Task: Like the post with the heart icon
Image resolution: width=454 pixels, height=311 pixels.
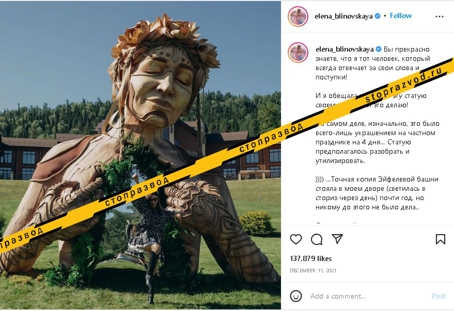Action: coord(296,239)
